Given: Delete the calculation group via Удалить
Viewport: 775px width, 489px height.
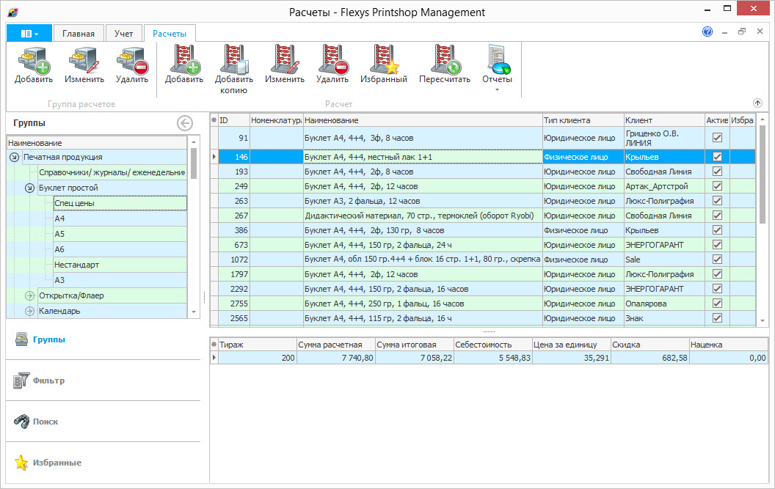Looking at the screenshot, I should 132,66.
